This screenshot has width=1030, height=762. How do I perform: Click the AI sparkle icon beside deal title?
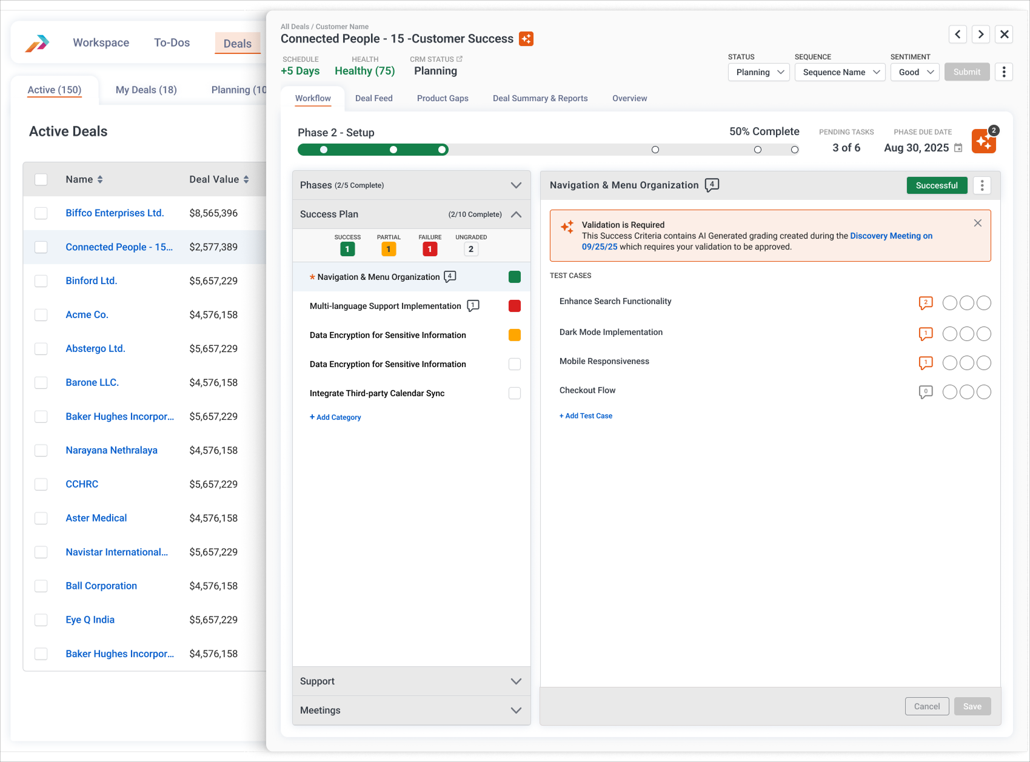coord(526,39)
